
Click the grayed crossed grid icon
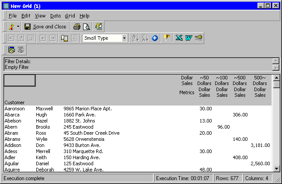click(x=21, y=50)
